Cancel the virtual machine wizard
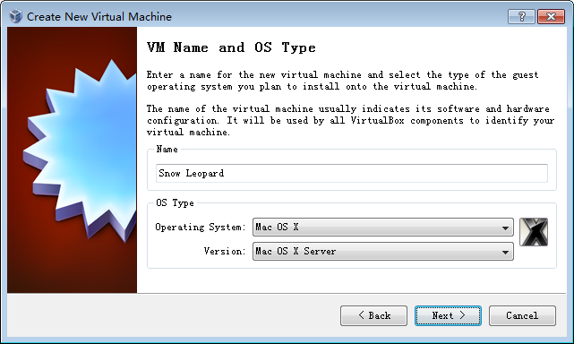The height and width of the screenshot is (344, 574). [x=522, y=315]
